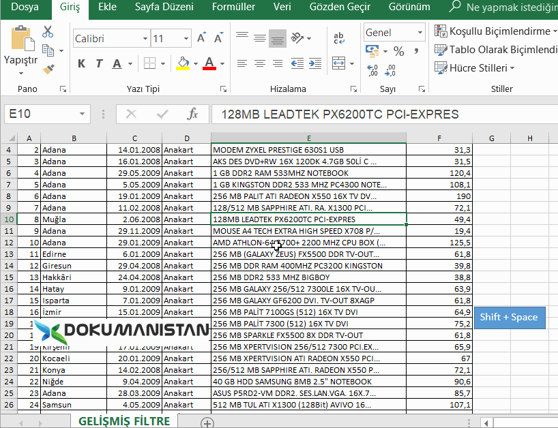Switch to the Ekle tab
Viewport: 558px width, 428px height.
(x=107, y=7)
